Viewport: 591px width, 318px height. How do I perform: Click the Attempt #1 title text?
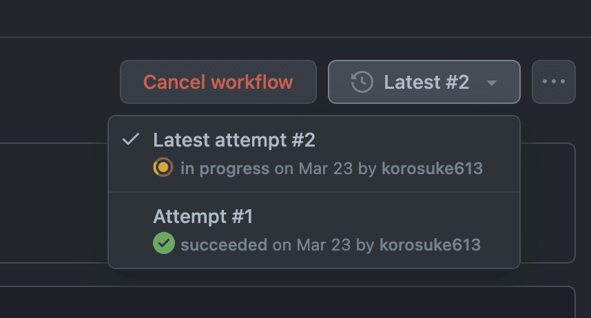pos(203,217)
